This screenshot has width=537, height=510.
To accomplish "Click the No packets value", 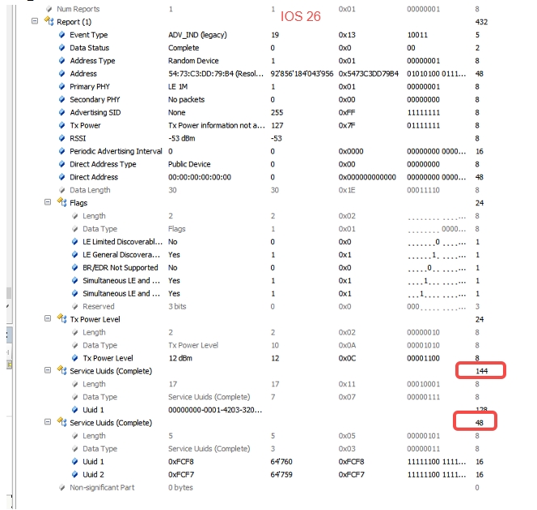I will pos(186,99).
